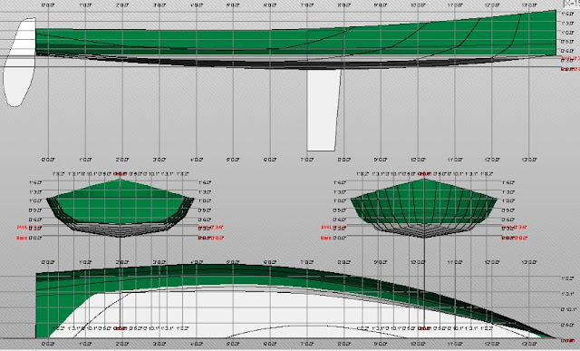The width and height of the screenshot is (580, 351).
Task: Click the 13' station label atop profile view
Action: [528, 5]
